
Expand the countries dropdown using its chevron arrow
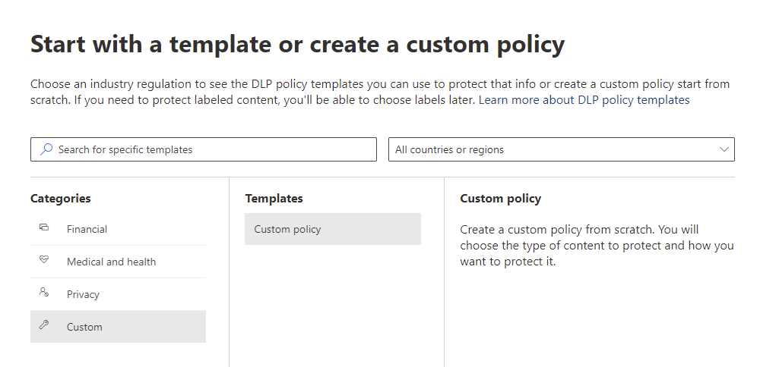tap(724, 149)
